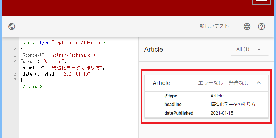Select the datePublished property row label
The width and height of the screenshot is (276, 138).
click(x=179, y=113)
